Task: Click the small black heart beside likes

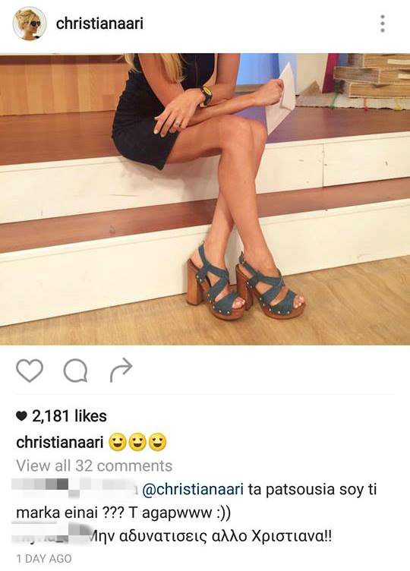Action: click(x=22, y=416)
